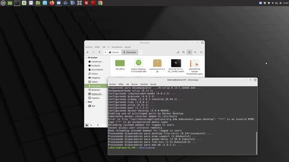Select the labarta home breadcrumb
This screenshot has height=162, width=289.
click(114, 52)
